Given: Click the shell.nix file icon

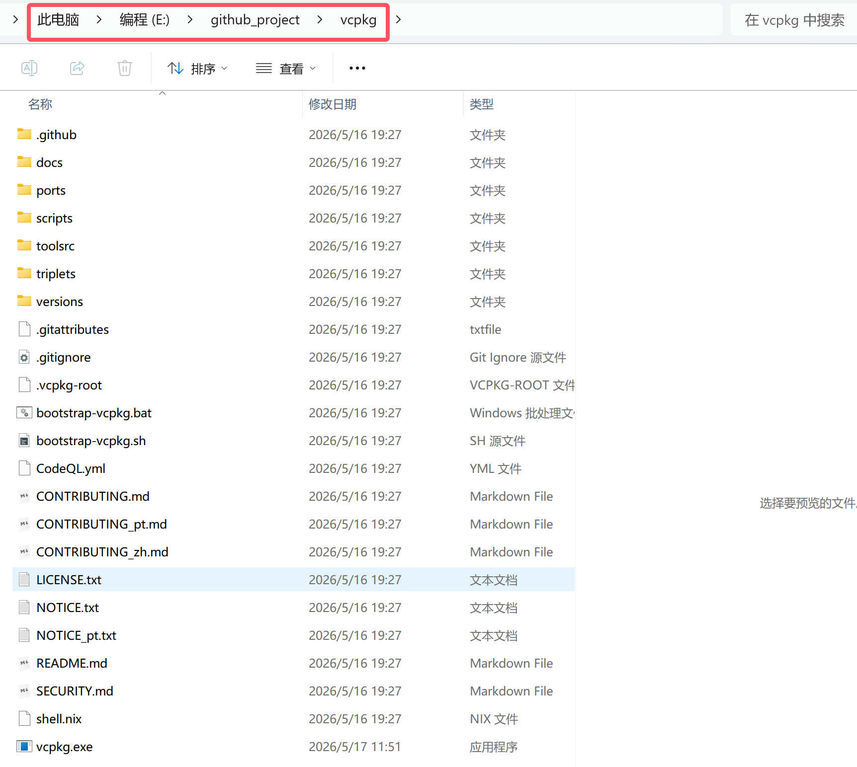Looking at the screenshot, I should point(24,718).
